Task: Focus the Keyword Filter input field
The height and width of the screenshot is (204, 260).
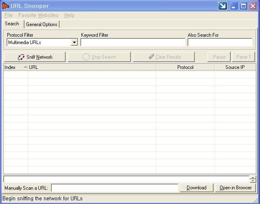Action: (133, 42)
